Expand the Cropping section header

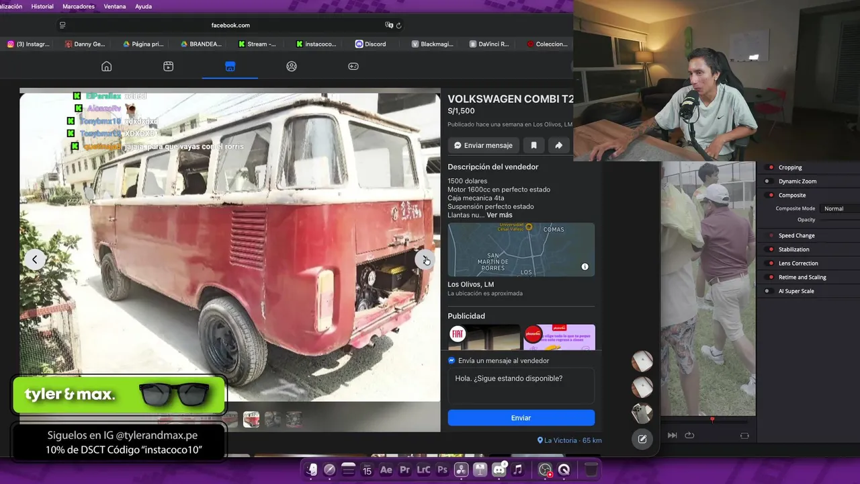[790, 167]
